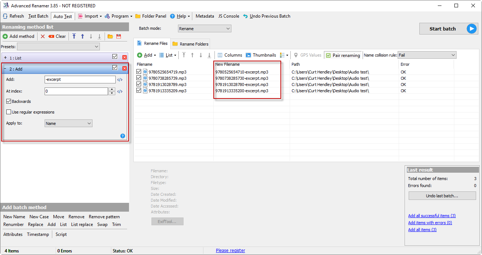482x255 pixels.
Task: Uncheck file 9781913335209.mp3
Action: pyautogui.click(x=139, y=91)
